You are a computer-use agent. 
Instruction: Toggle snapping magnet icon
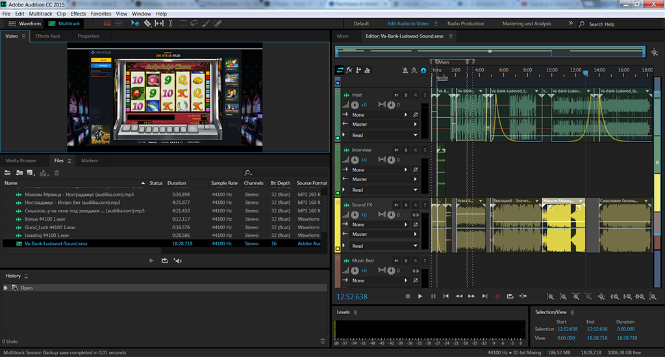point(423,70)
